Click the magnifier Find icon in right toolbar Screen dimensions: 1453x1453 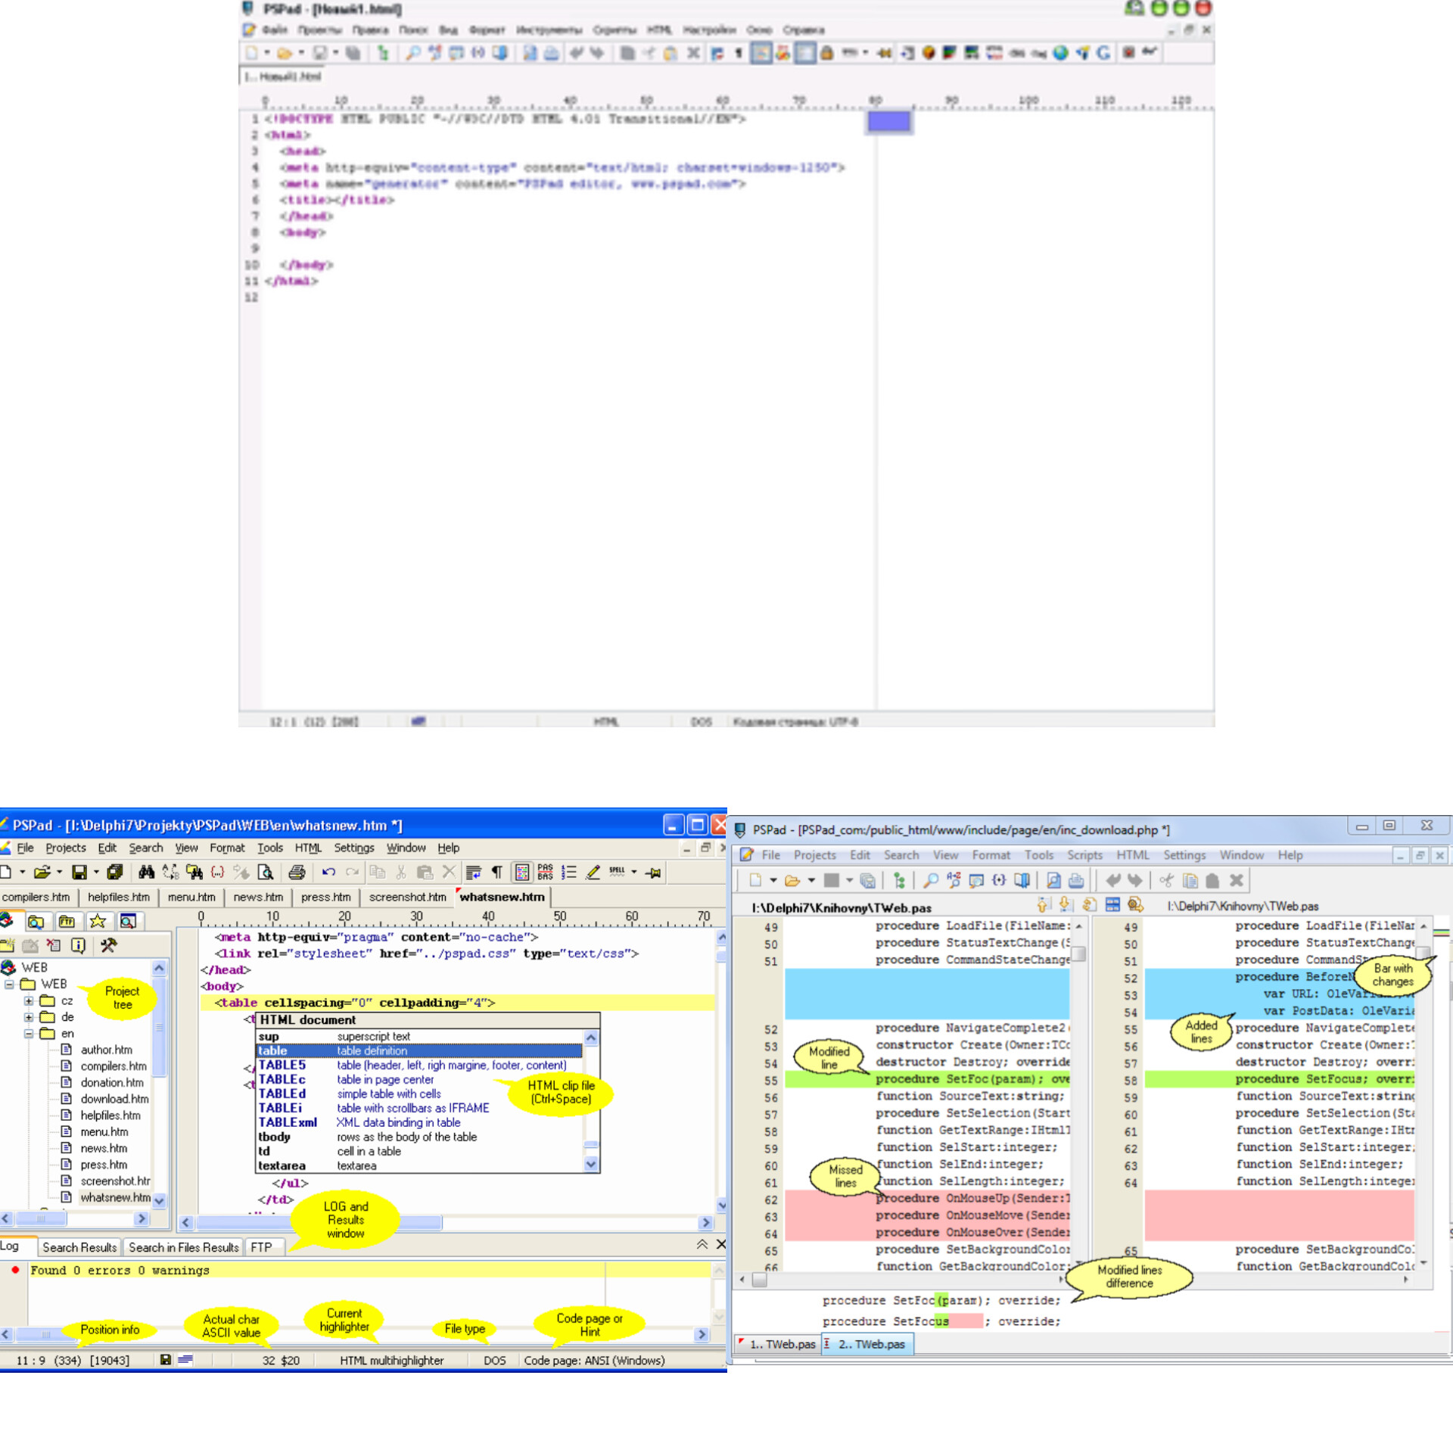click(930, 881)
